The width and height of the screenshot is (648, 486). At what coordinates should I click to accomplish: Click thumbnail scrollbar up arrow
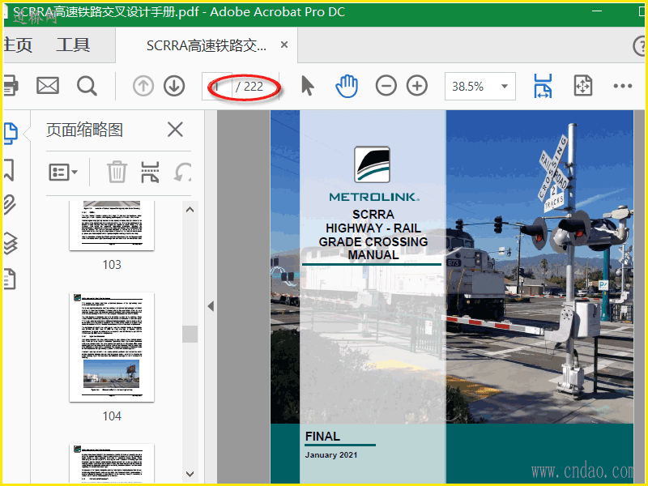(190, 210)
